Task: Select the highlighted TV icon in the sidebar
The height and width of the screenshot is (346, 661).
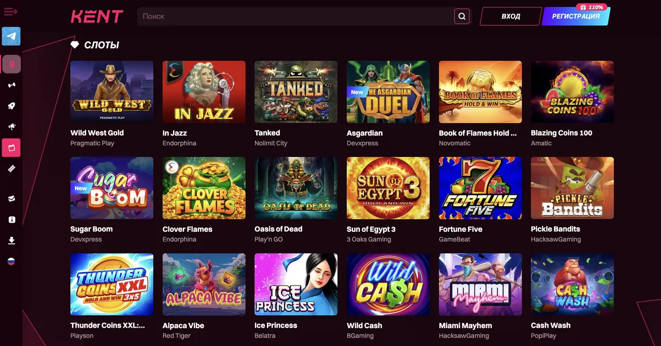Action: coord(11,147)
